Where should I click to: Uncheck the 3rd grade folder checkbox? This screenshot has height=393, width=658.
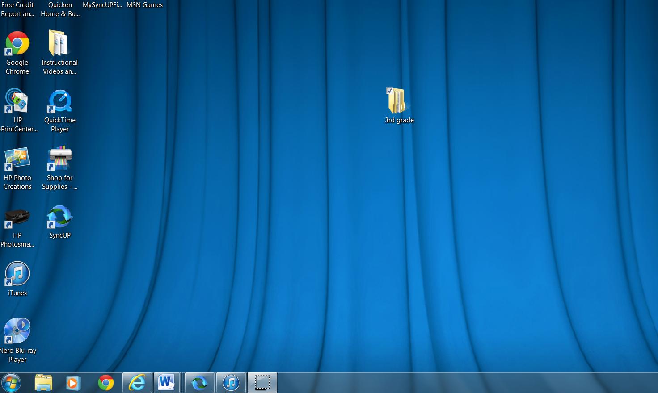(x=390, y=91)
